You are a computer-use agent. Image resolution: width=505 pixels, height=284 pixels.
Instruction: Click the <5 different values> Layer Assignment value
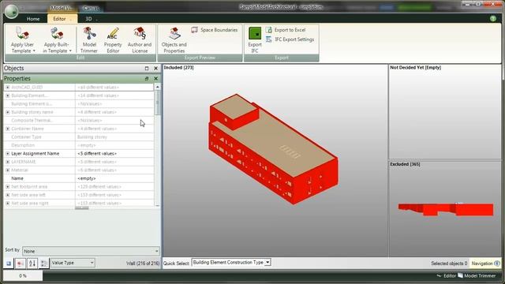(114, 154)
